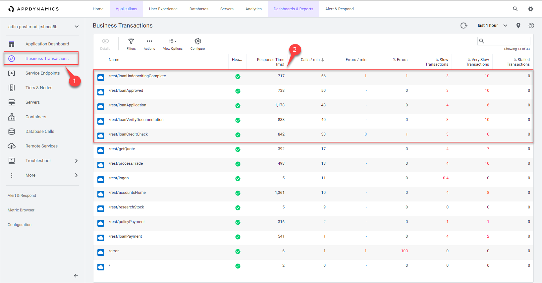542x283 pixels.
Task: Open the View Options dropdown
Action: point(173,41)
